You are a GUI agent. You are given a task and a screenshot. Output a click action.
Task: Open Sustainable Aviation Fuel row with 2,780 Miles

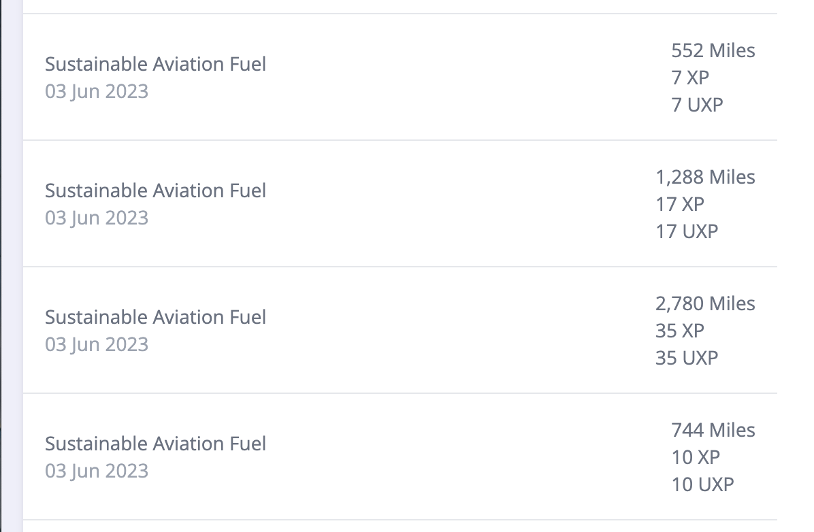click(x=155, y=317)
